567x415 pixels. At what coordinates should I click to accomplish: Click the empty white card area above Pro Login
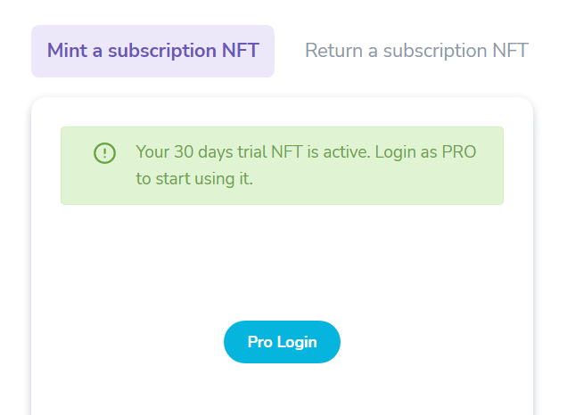[x=282, y=262]
